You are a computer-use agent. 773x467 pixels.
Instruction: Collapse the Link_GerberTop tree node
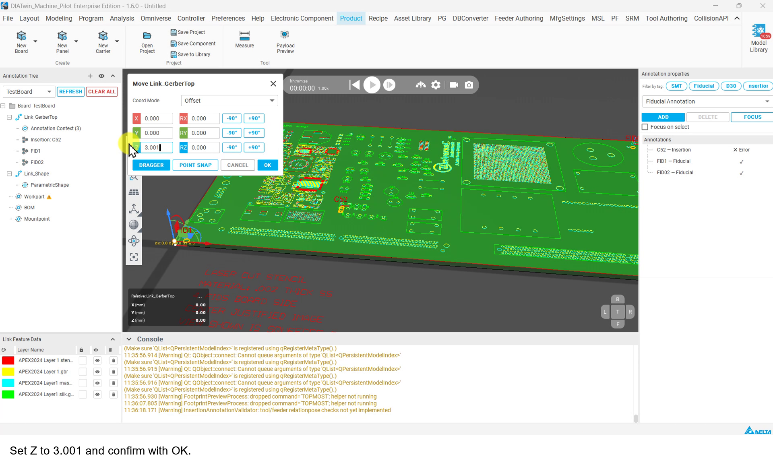(x=9, y=117)
